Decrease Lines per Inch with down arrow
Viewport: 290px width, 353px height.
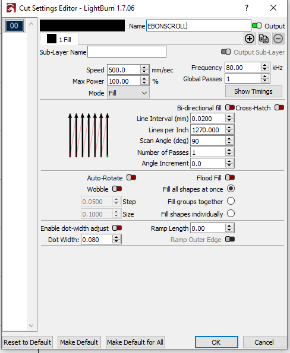(x=229, y=132)
